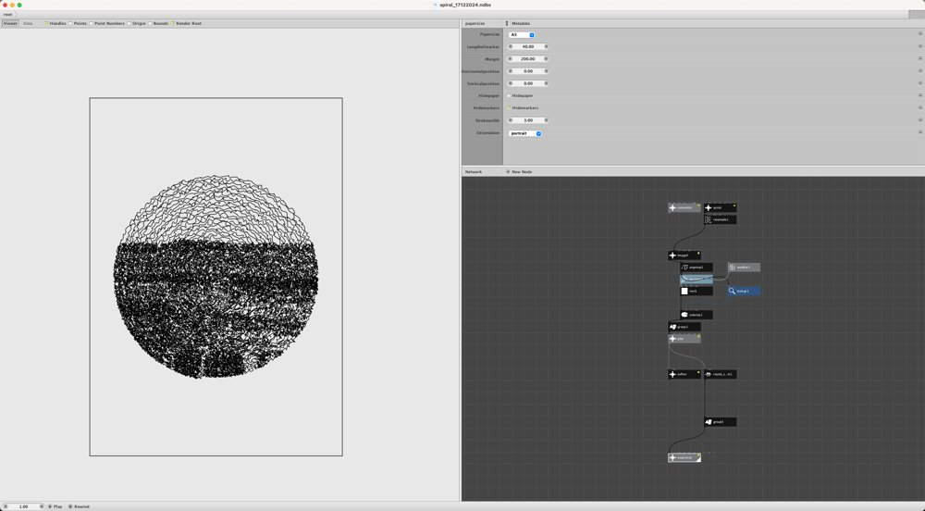Open Hidepaper row options on far right
925x511 pixels.
(x=919, y=95)
